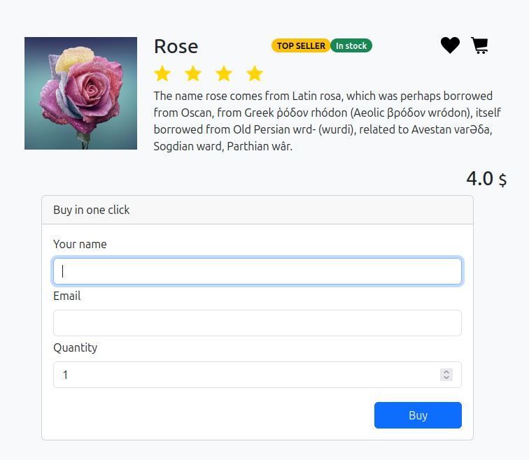
Task: Rate with the first star
Action: pyautogui.click(x=162, y=73)
